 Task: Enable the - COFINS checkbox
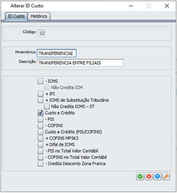click(x=40, y=126)
